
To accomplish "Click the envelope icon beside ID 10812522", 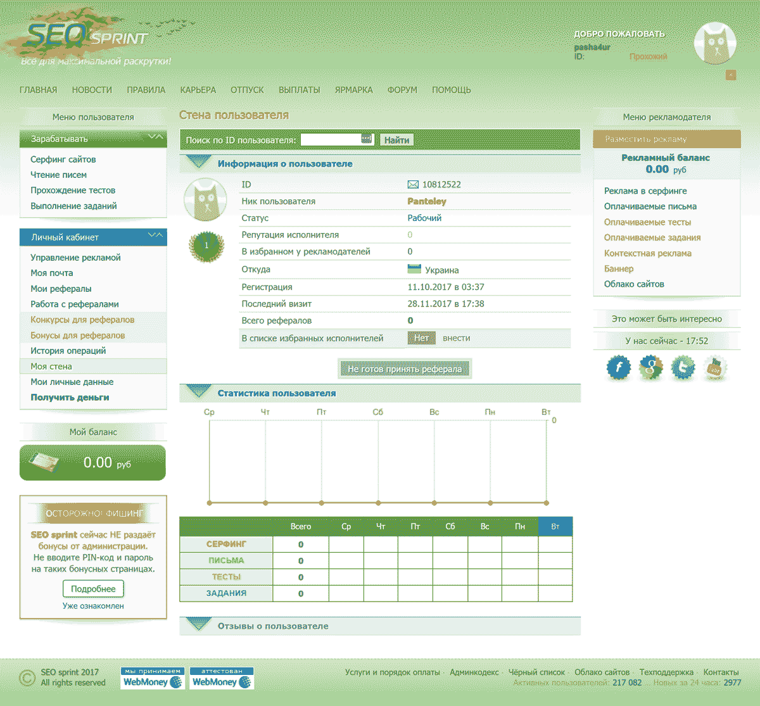I will pos(413,185).
